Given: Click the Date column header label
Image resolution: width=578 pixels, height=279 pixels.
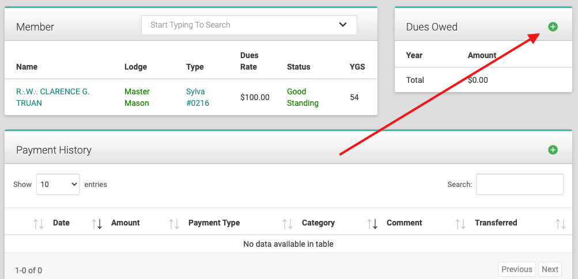Looking at the screenshot, I should coord(61,223).
